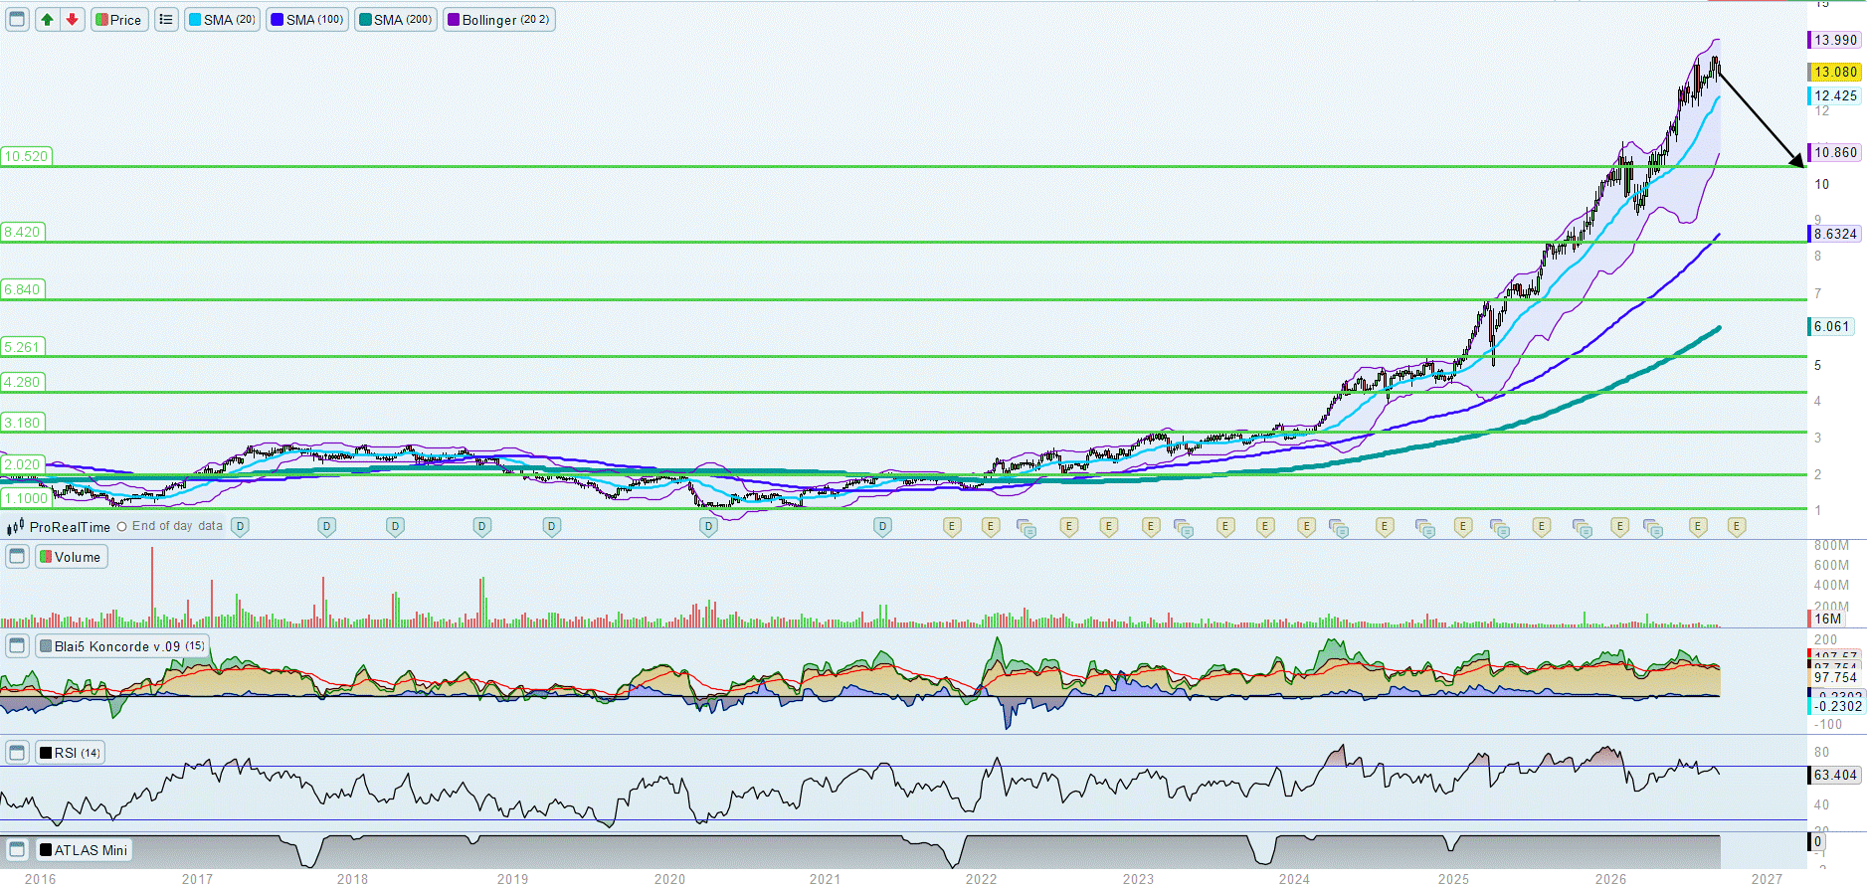The image size is (1867, 887).
Task: Click the Blai5 Koncorde panel window icon
Action: [x=17, y=646]
